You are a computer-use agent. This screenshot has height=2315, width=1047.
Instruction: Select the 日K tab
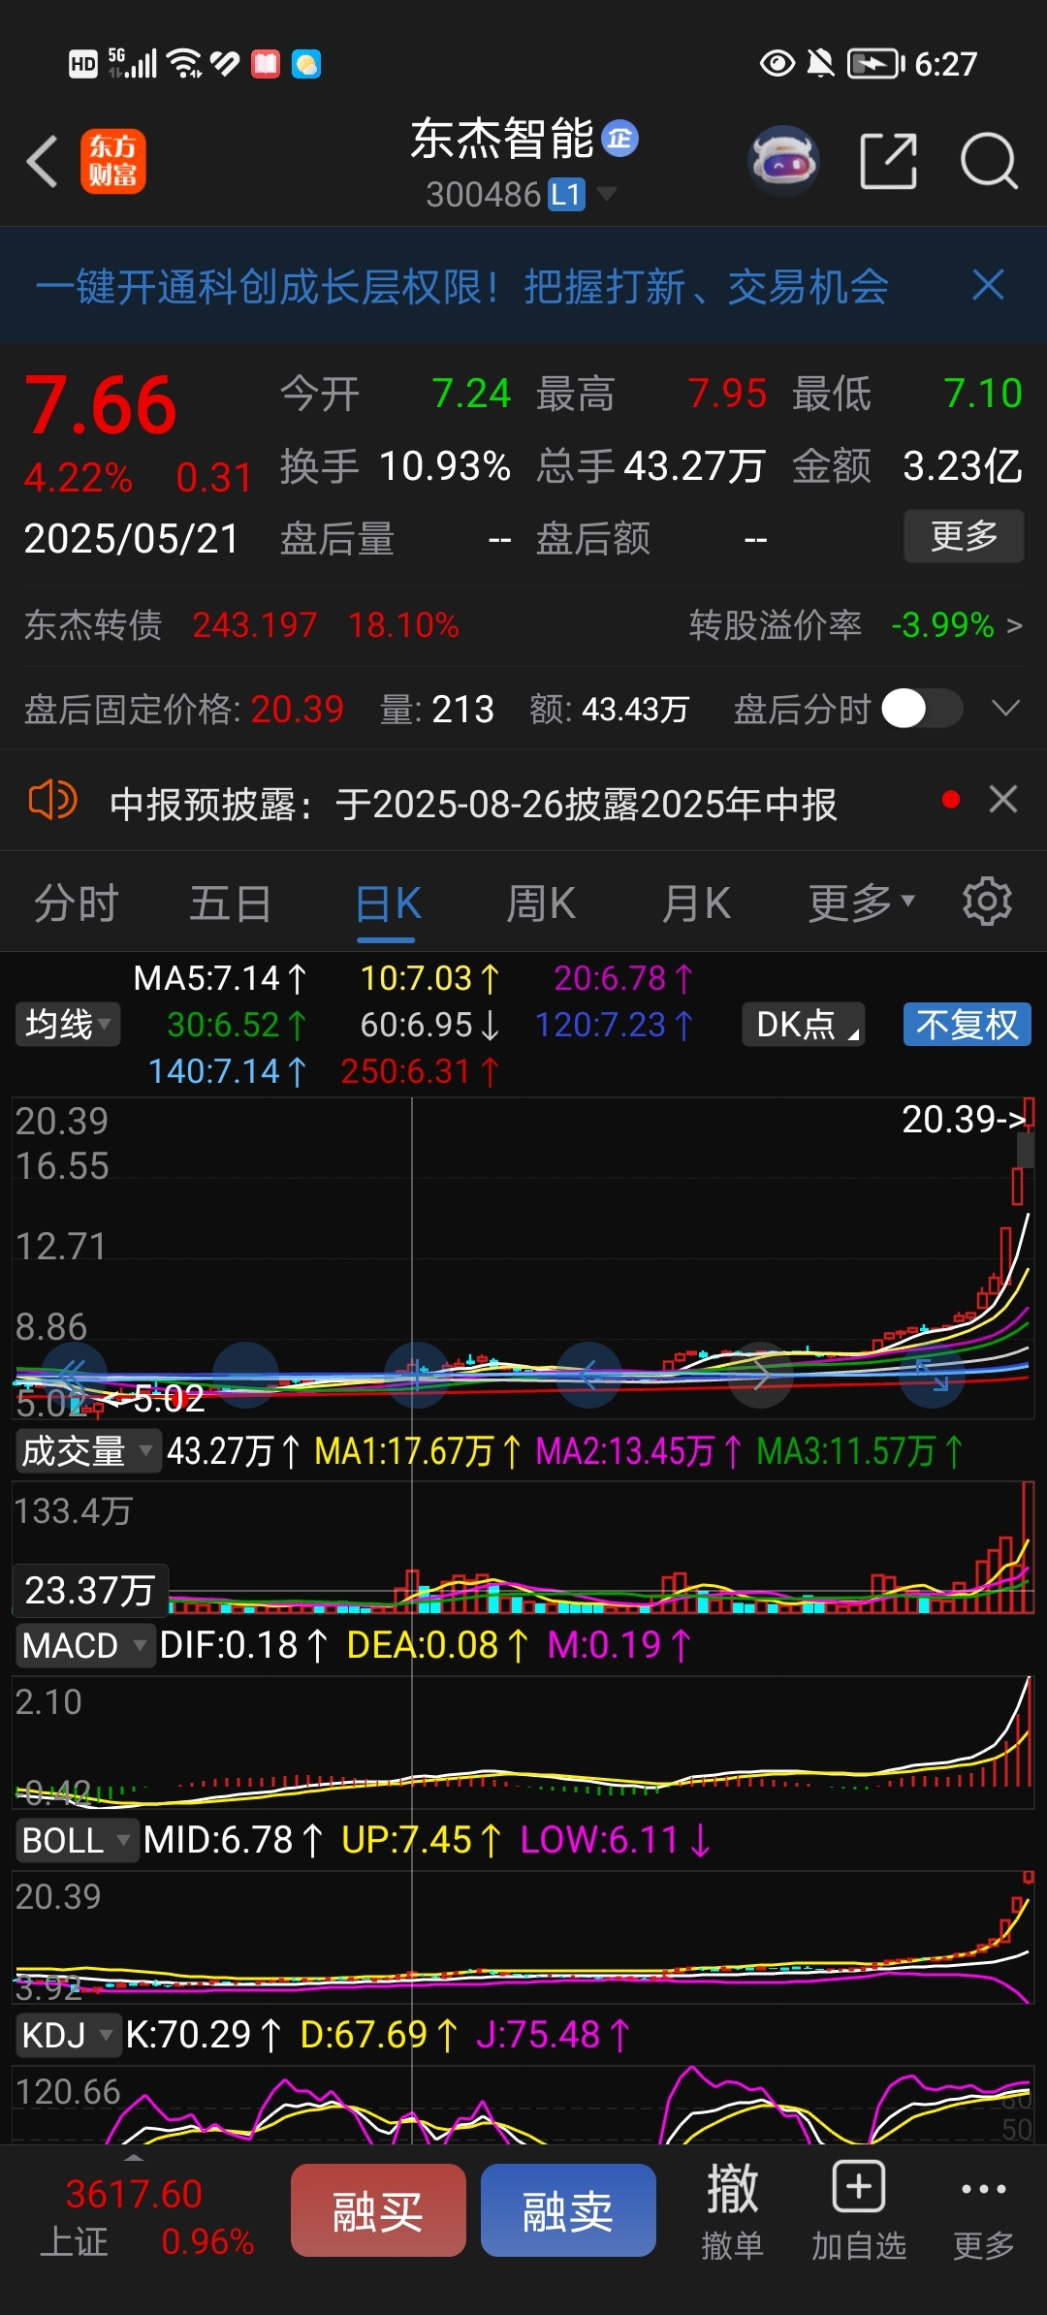click(x=388, y=904)
